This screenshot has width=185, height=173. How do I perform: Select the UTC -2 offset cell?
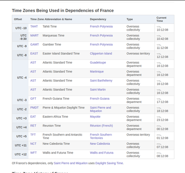pos(20,109)
